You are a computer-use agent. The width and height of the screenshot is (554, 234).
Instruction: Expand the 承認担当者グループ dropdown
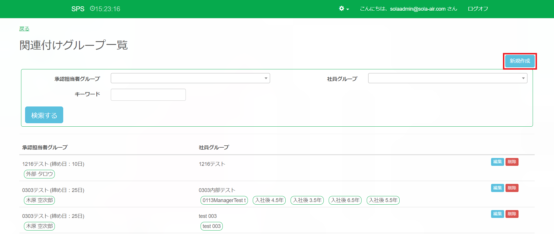coord(190,78)
